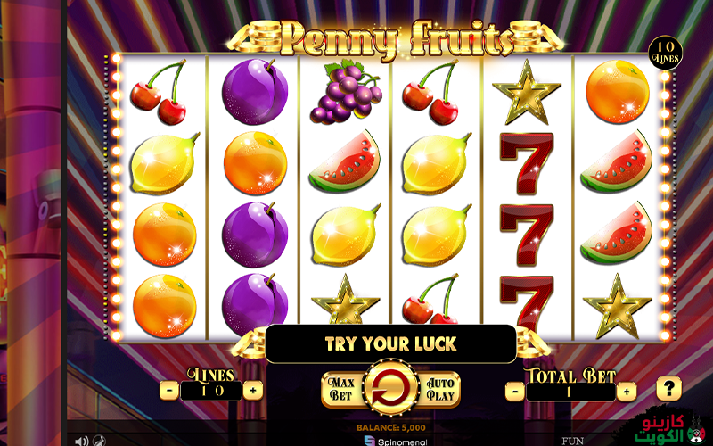Toggle the quick spin icon beside speaker
The height and width of the screenshot is (446, 713).
click(x=100, y=440)
